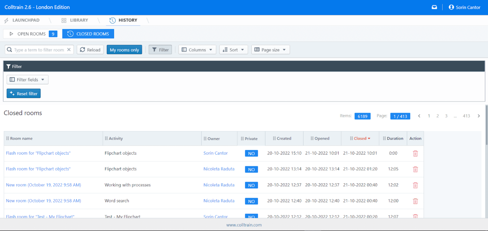
Task: Toggle Private setting for the first room
Action: point(251,153)
